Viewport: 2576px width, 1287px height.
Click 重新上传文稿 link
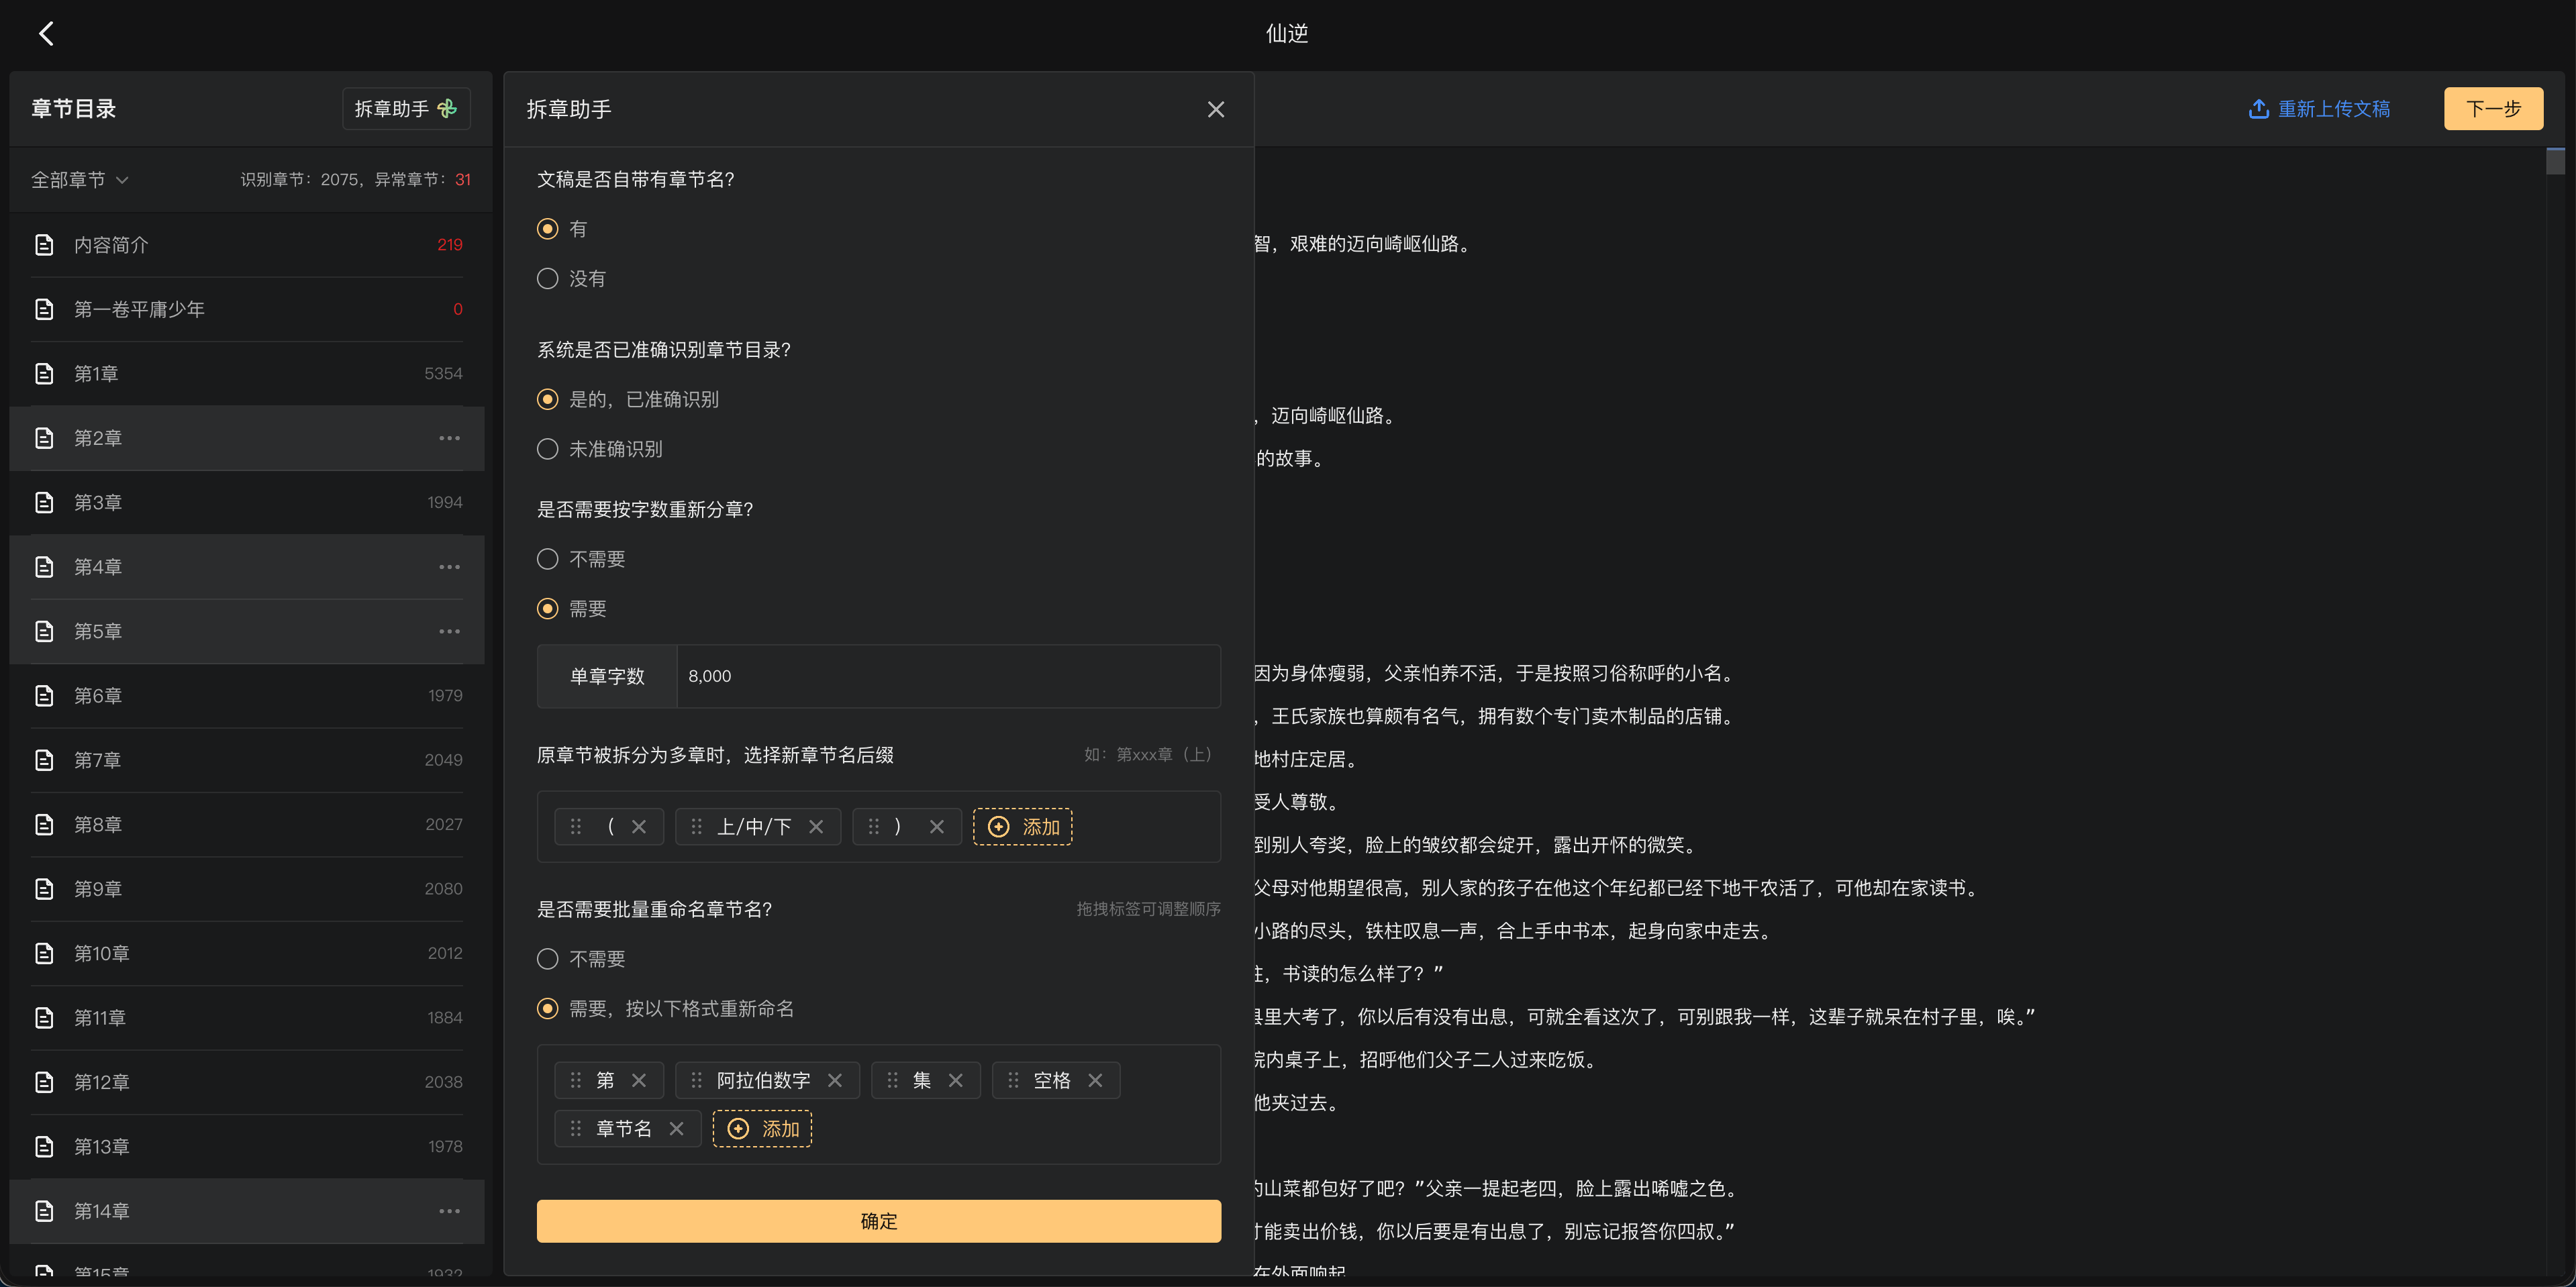pos(2319,109)
